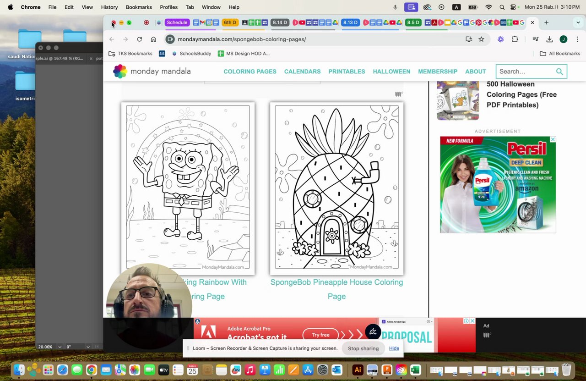Click Try free on Adobe ad
Screen dimensions: 586x381
pyautogui.click(x=320, y=335)
